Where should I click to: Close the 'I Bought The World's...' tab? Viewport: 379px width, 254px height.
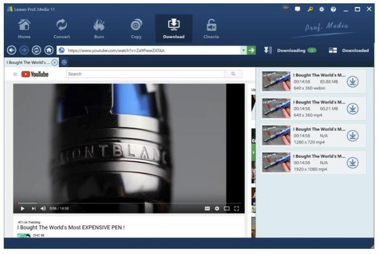[55, 62]
